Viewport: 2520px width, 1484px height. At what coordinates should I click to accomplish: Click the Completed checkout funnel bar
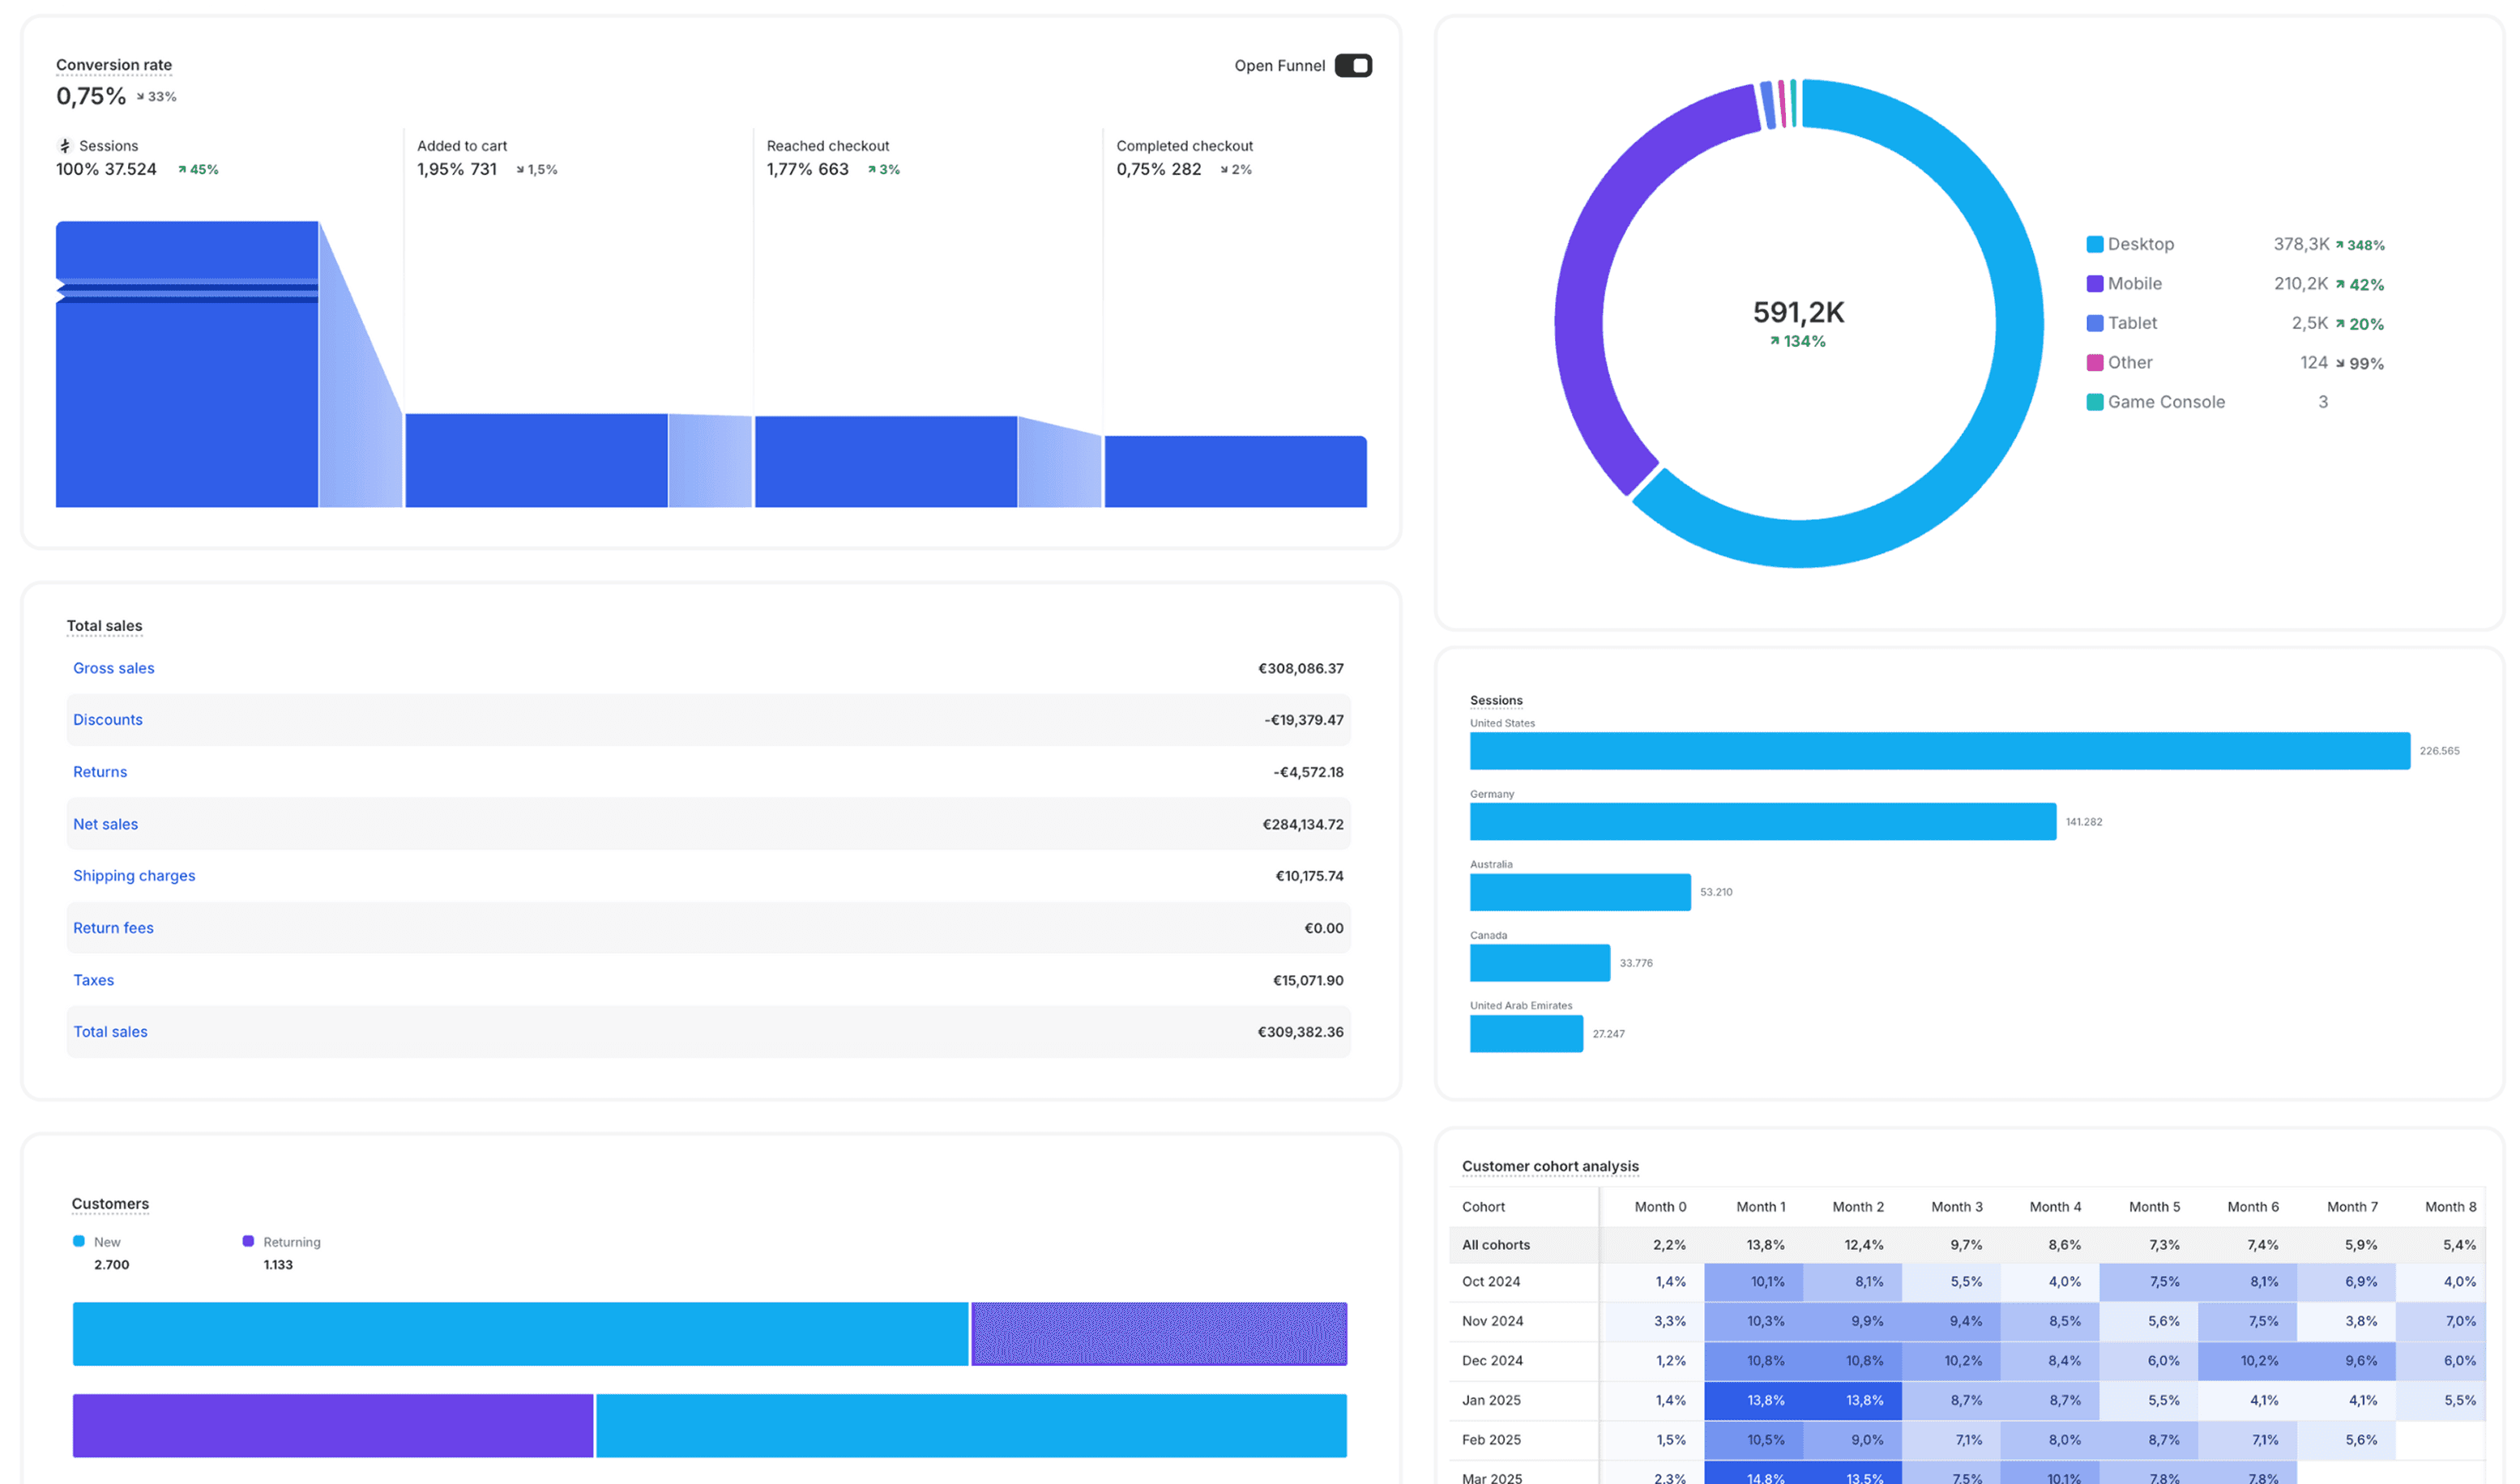[1235, 472]
